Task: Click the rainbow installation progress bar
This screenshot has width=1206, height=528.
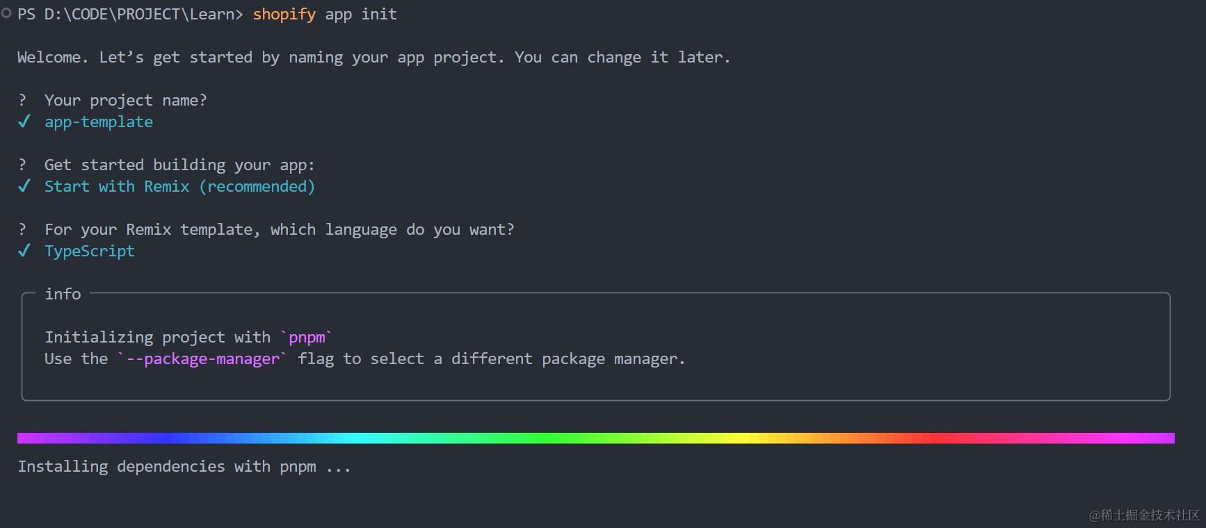Action: [x=595, y=438]
